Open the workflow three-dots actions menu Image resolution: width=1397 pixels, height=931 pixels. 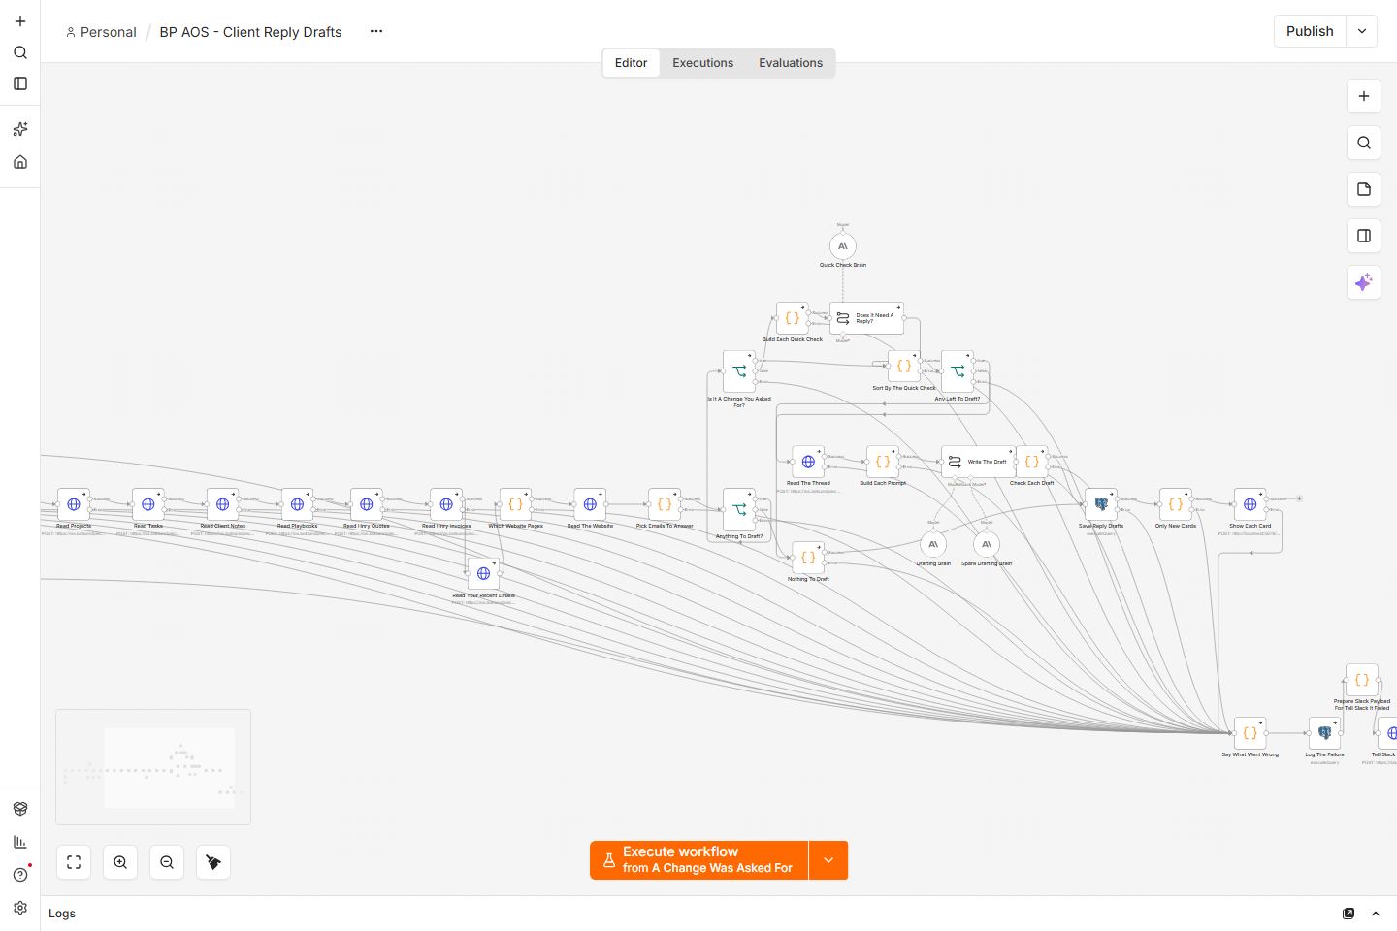coord(376,31)
